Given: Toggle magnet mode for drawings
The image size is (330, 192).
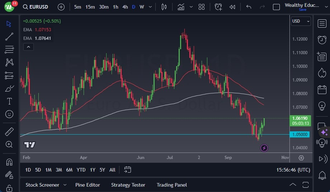Looking at the screenshot, I should click(x=9, y=162).
